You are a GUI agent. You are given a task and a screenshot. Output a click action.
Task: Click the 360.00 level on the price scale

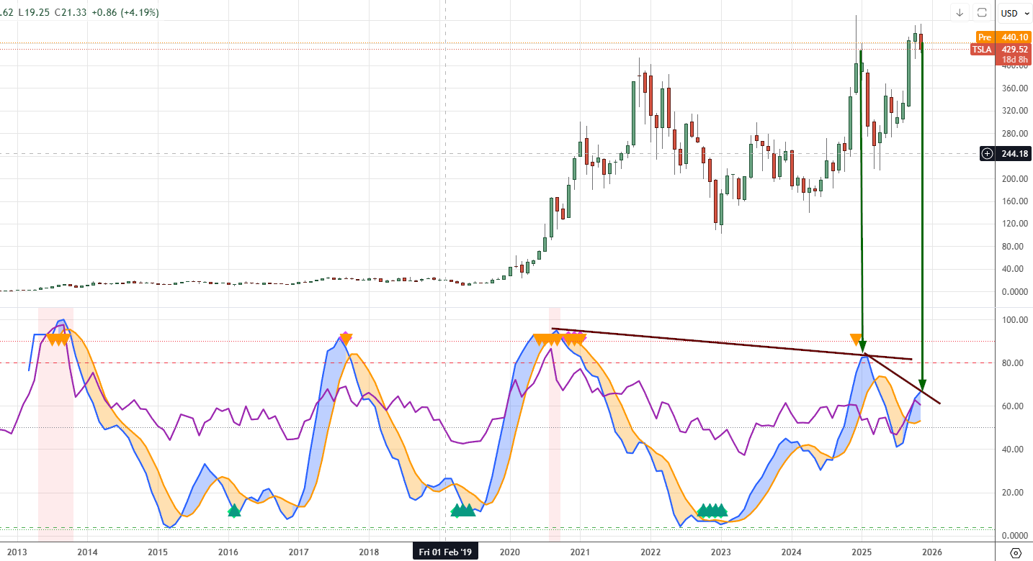point(1014,88)
